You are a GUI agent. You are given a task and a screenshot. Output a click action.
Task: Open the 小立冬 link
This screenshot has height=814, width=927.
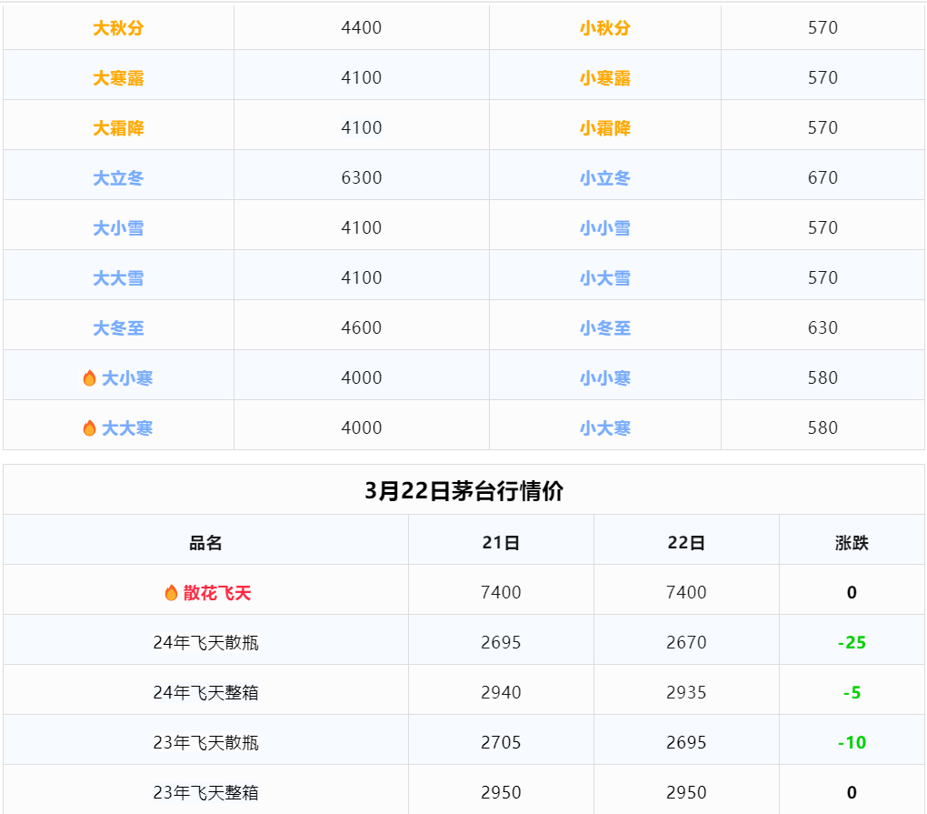click(x=604, y=178)
